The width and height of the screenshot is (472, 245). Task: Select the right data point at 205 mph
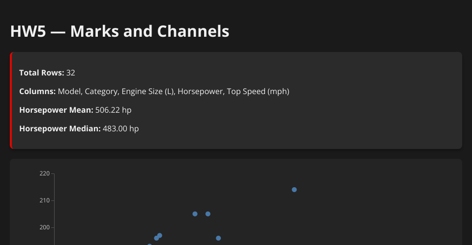pos(207,214)
